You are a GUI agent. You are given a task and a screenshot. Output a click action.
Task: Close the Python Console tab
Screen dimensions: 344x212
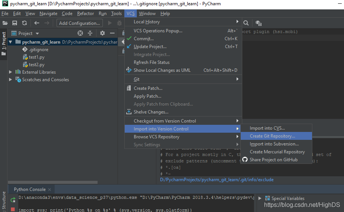[x=50, y=189]
